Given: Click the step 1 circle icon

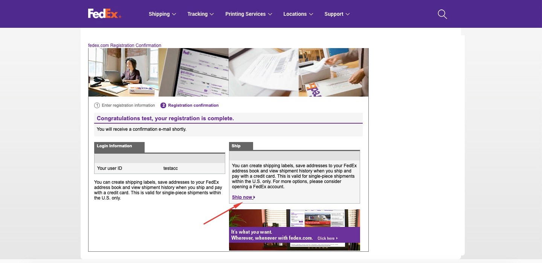Looking at the screenshot, I should pos(97,106).
